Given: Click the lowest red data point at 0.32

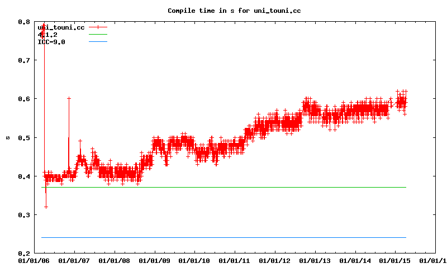Looking at the screenshot, I should coord(46,207).
